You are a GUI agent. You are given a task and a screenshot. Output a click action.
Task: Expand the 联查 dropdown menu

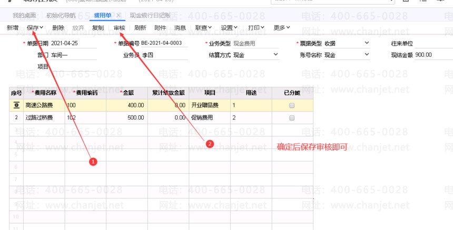coord(203,28)
